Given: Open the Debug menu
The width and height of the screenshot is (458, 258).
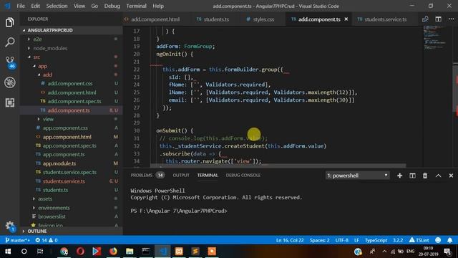Looking at the screenshot, I should (x=112, y=6).
